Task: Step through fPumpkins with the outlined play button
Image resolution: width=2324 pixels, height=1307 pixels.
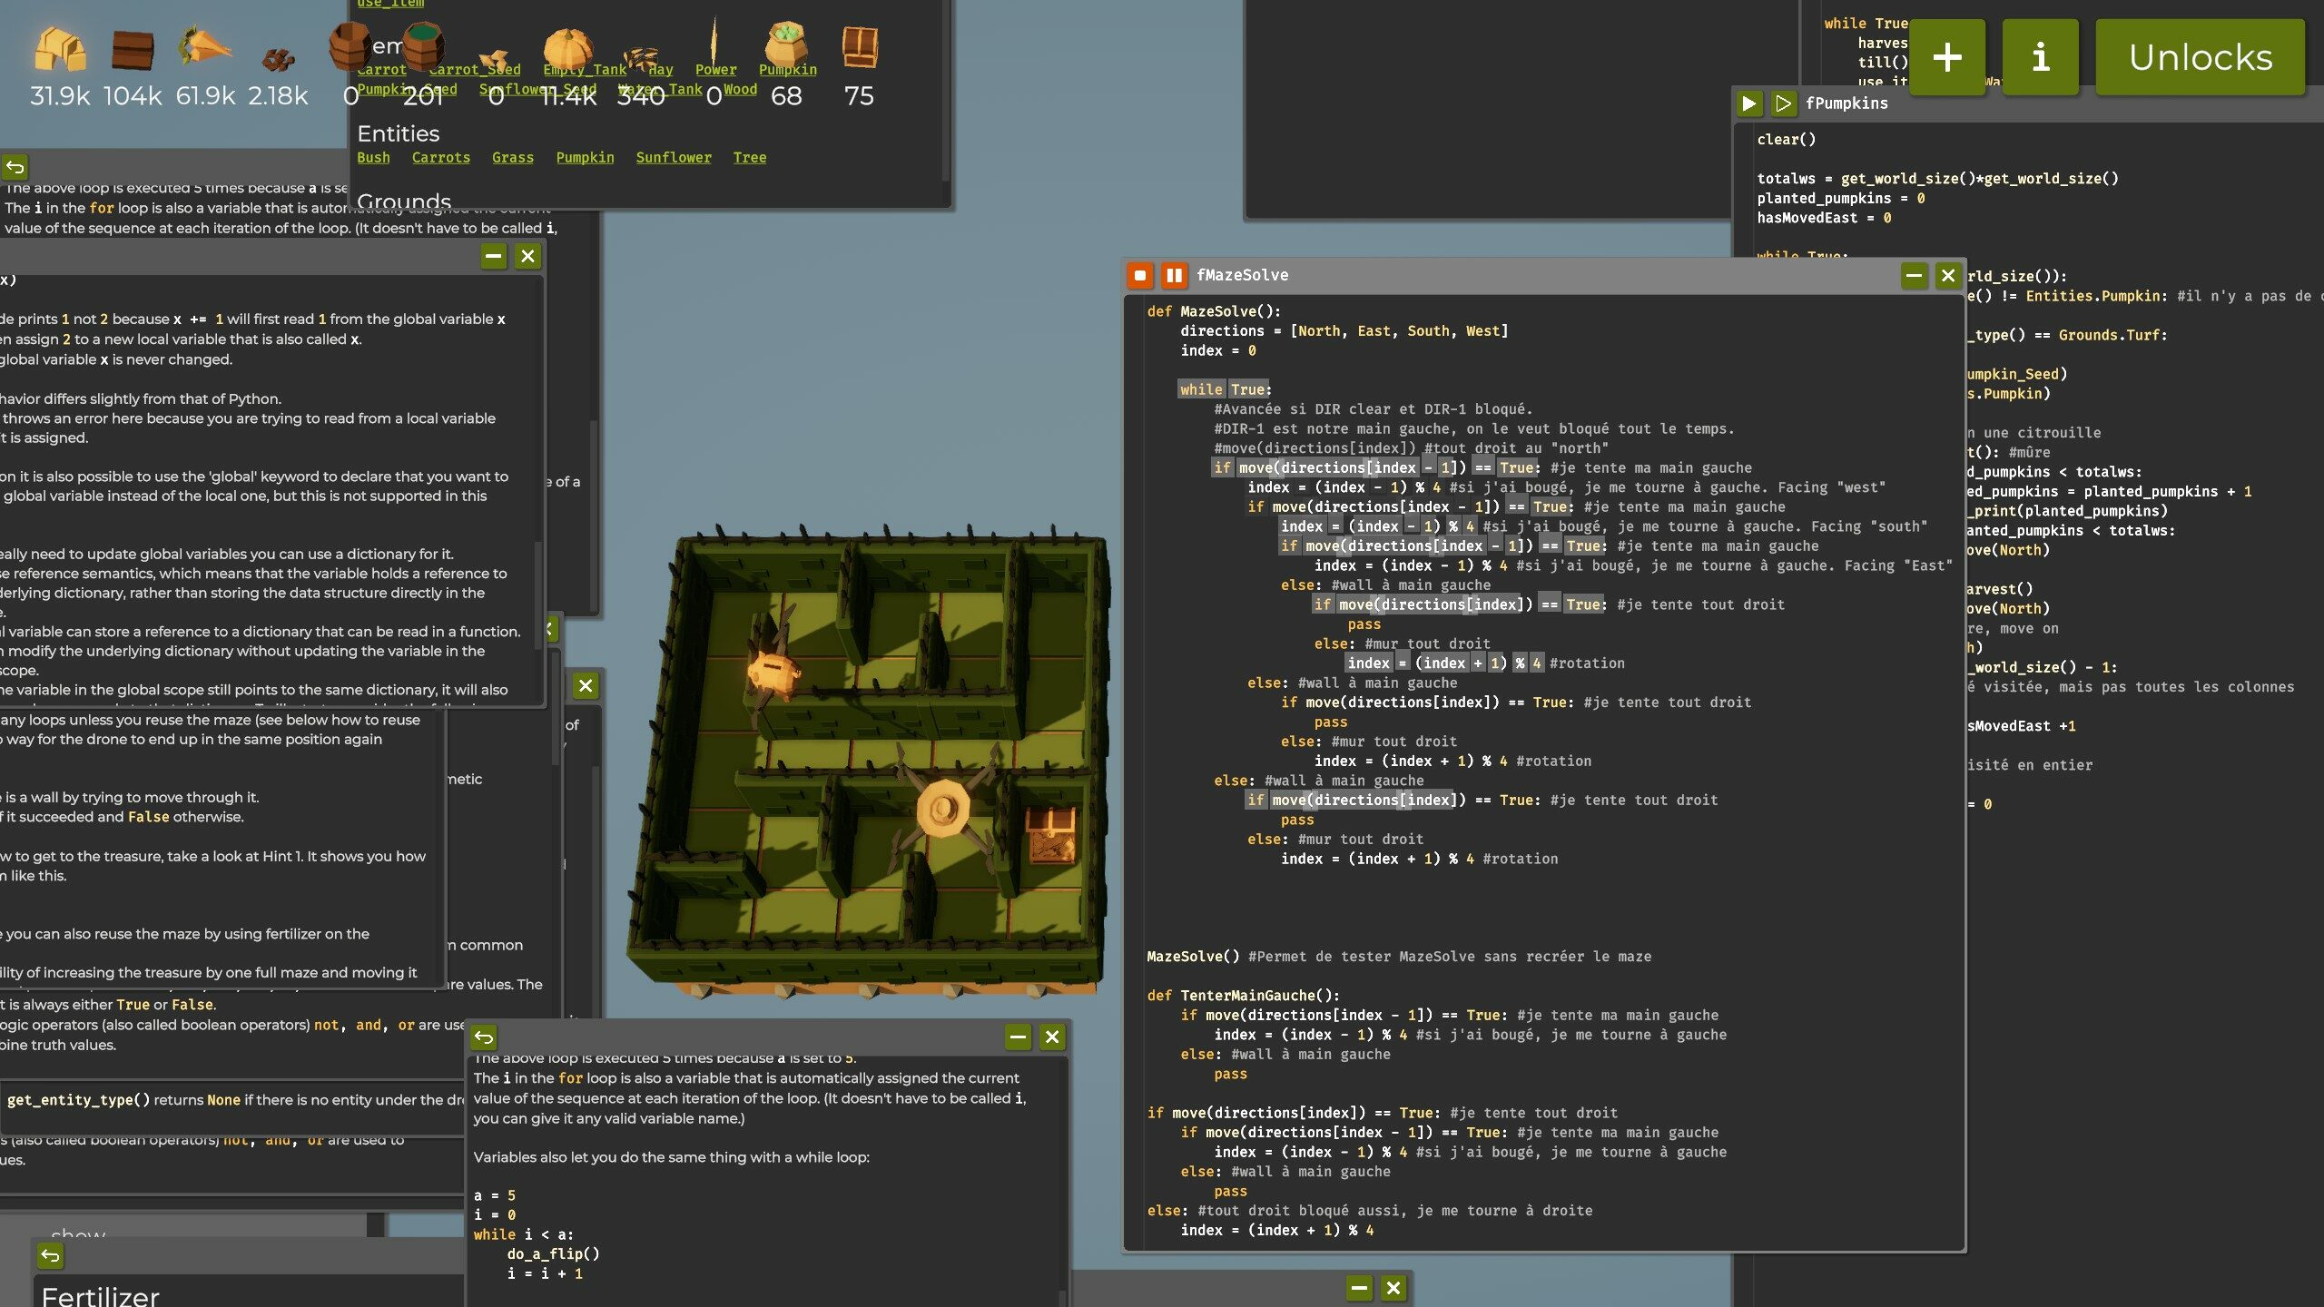Action: (x=1783, y=103)
